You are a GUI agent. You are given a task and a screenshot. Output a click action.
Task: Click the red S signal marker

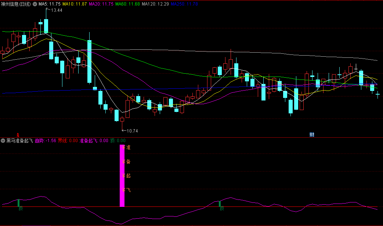tap(18, 135)
